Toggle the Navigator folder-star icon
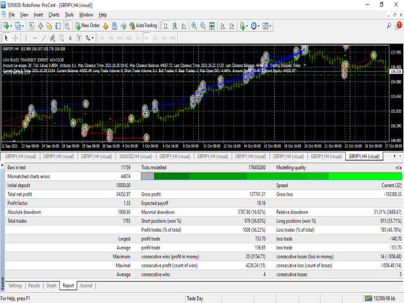This screenshot has height=303, width=404. point(49,26)
